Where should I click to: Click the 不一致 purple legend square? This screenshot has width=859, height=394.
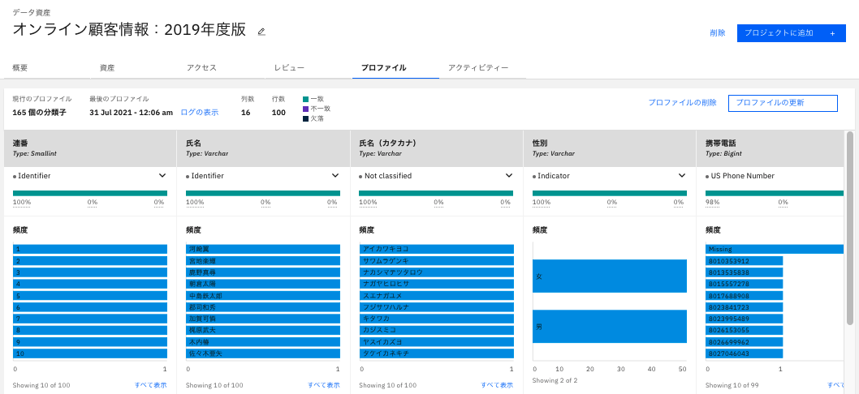305,109
